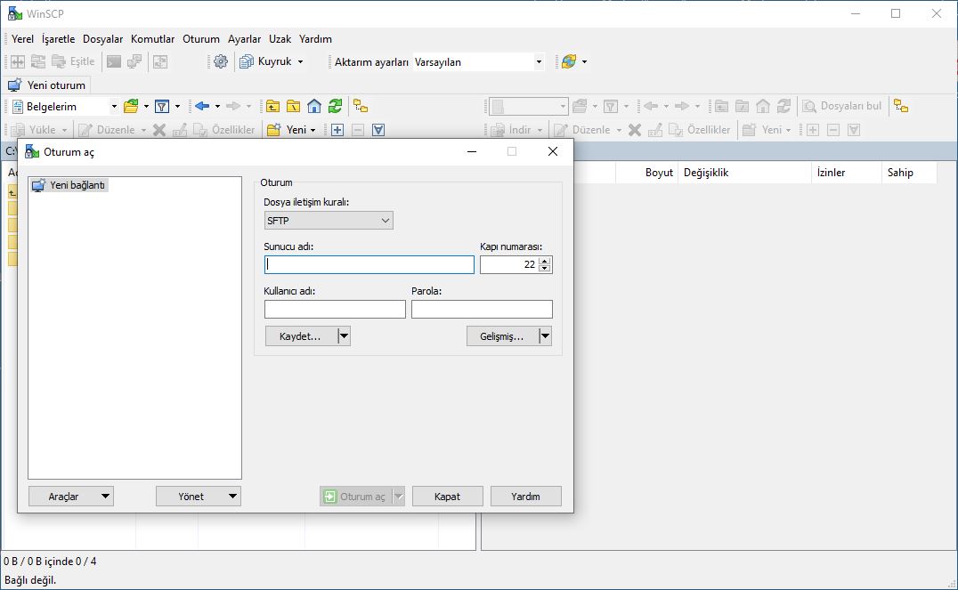Select the Yeni oturum tab
The image size is (958, 590).
[x=47, y=85]
